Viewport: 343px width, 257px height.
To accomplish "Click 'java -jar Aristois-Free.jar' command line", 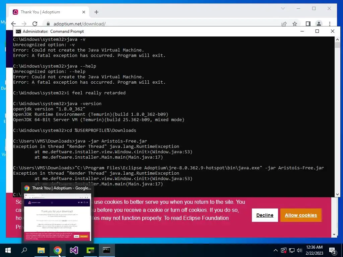I will (80, 141).
